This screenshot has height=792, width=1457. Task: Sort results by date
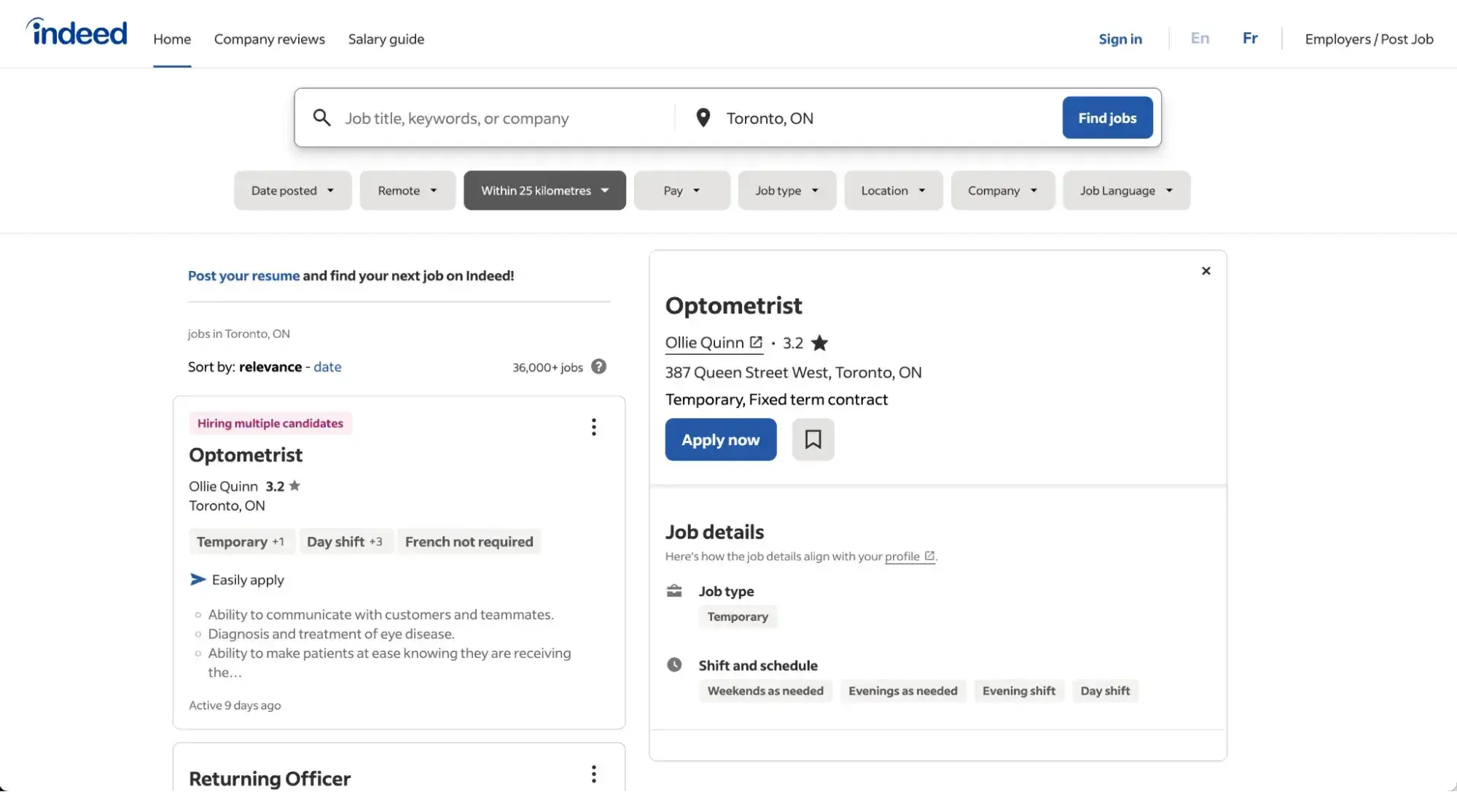point(327,366)
